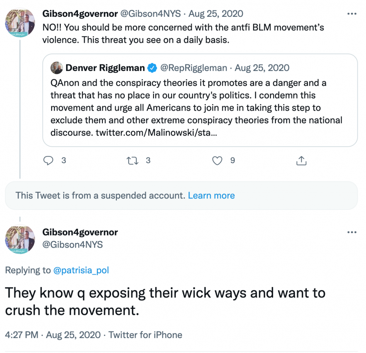Toggle the share menu open
The height and width of the screenshot is (353, 366).
(x=301, y=161)
